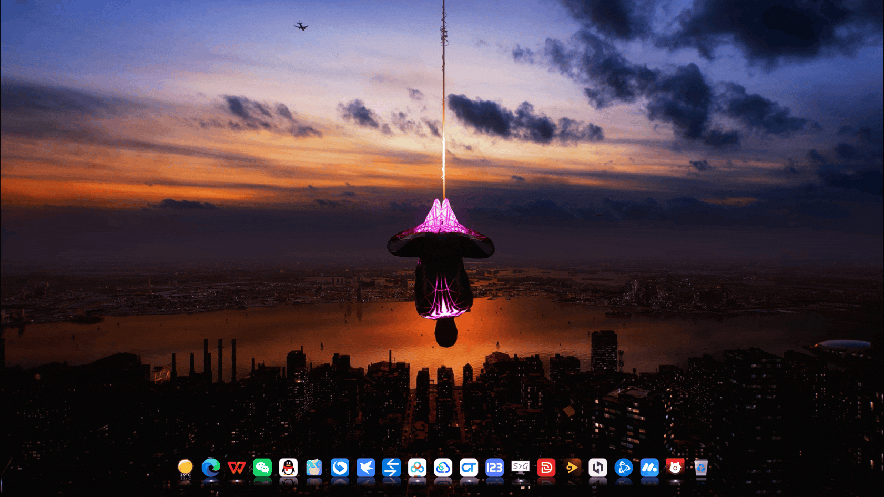This screenshot has width=884, height=497.
Task: Launch QQ penguin icon in dock
Action: 288,468
